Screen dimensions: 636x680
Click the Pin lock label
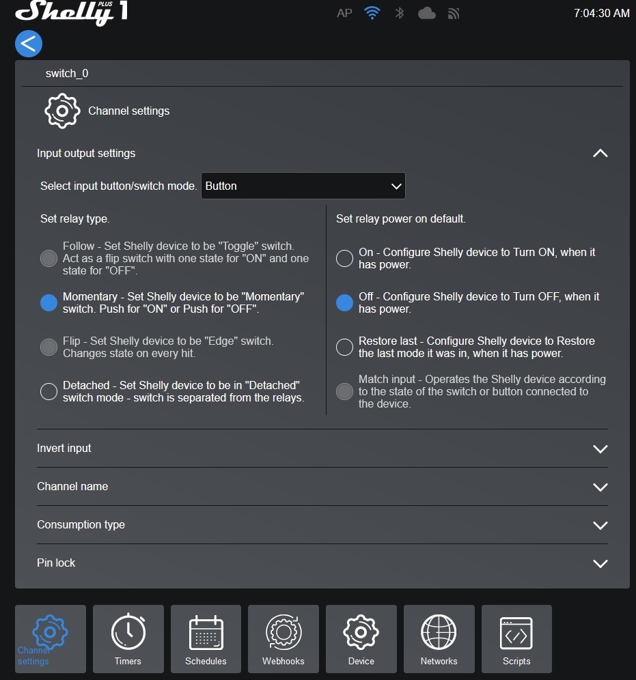pyautogui.click(x=56, y=563)
